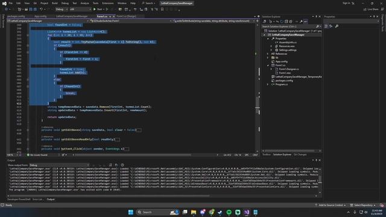
Task: Click the Error List tab button
Action: click(x=37, y=200)
